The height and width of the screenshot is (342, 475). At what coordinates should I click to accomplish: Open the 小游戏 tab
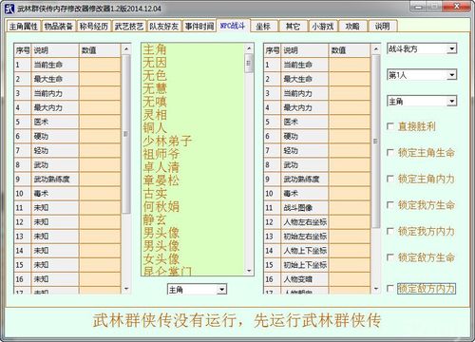(x=323, y=27)
